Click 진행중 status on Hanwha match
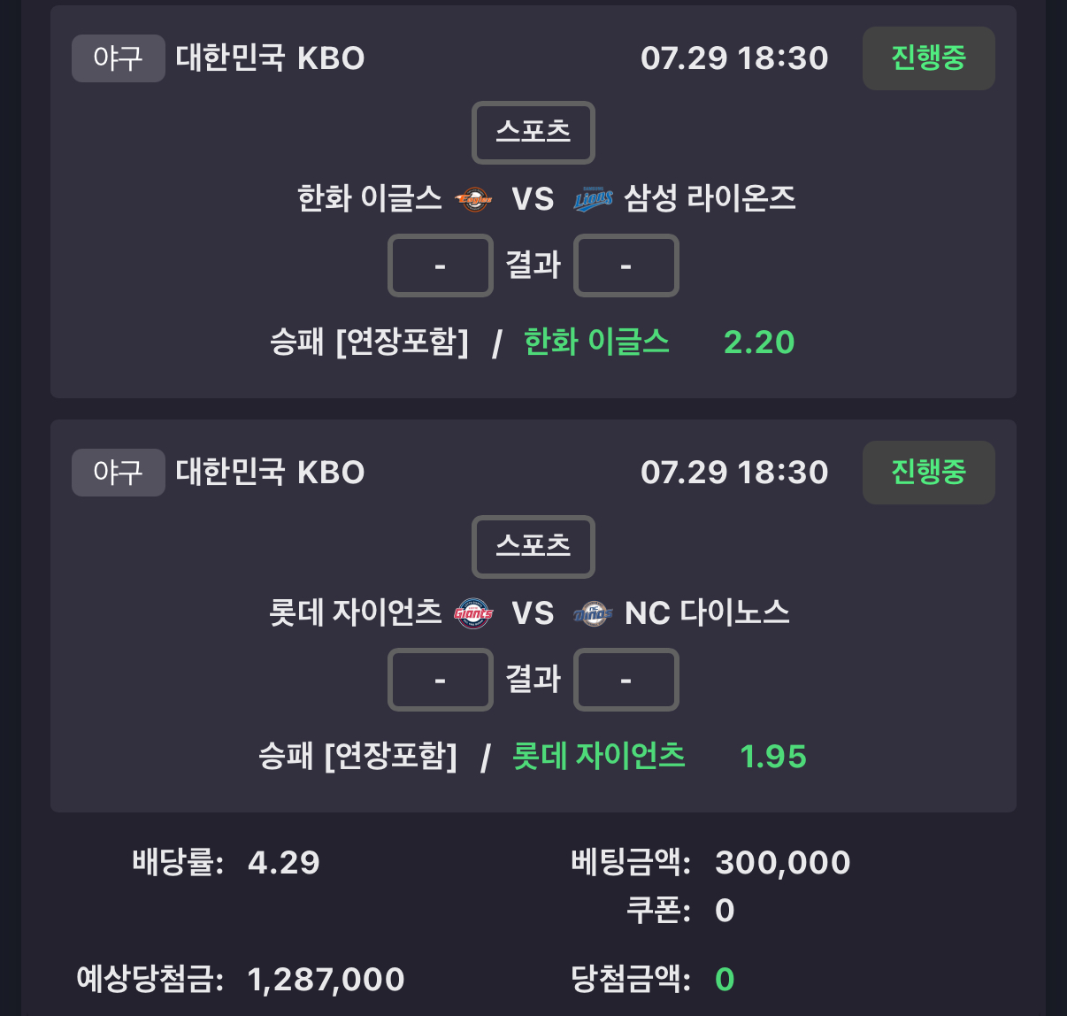The image size is (1067, 1016). 929,58
